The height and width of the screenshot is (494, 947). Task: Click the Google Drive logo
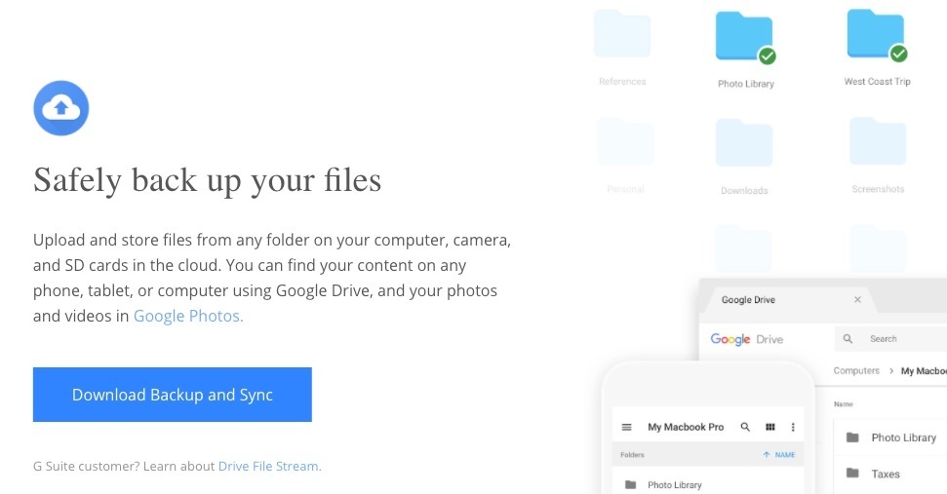[x=746, y=339]
